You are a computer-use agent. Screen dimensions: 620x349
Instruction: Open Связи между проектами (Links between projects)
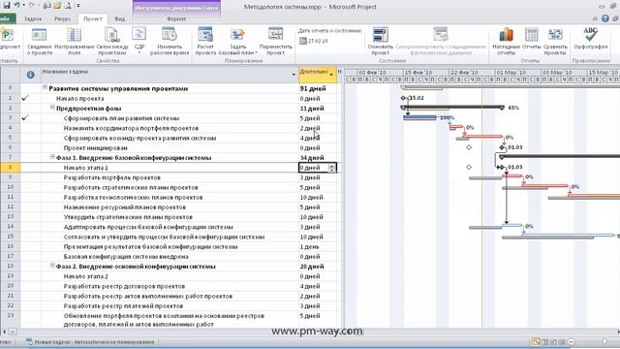(112, 41)
